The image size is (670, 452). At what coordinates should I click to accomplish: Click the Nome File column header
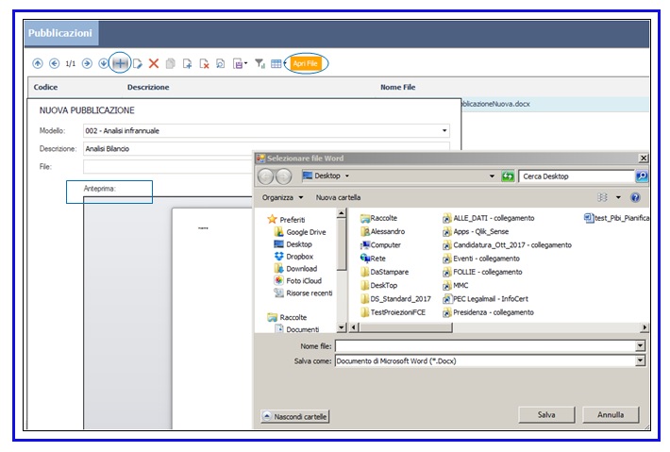click(x=398, y=87)
